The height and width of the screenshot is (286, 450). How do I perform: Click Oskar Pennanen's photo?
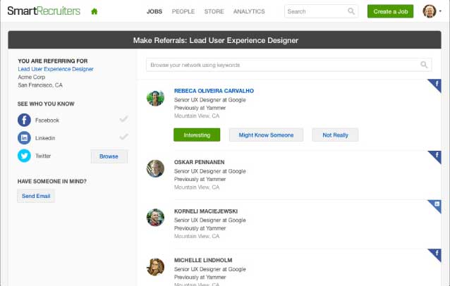click(x=155, y=168)
